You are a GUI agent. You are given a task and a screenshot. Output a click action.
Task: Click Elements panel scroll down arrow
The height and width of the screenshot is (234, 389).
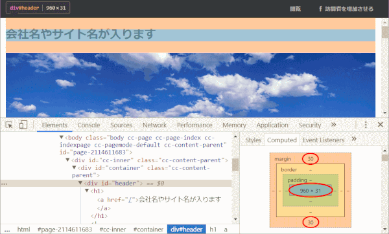click(x=235, y=219)
